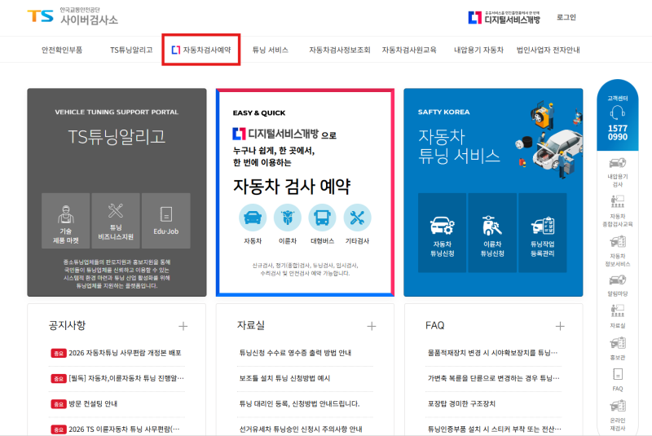Screen dimensions: 652x436
Task: Open 자동차검사정보조회 menu
Action: tap(339, 50)
